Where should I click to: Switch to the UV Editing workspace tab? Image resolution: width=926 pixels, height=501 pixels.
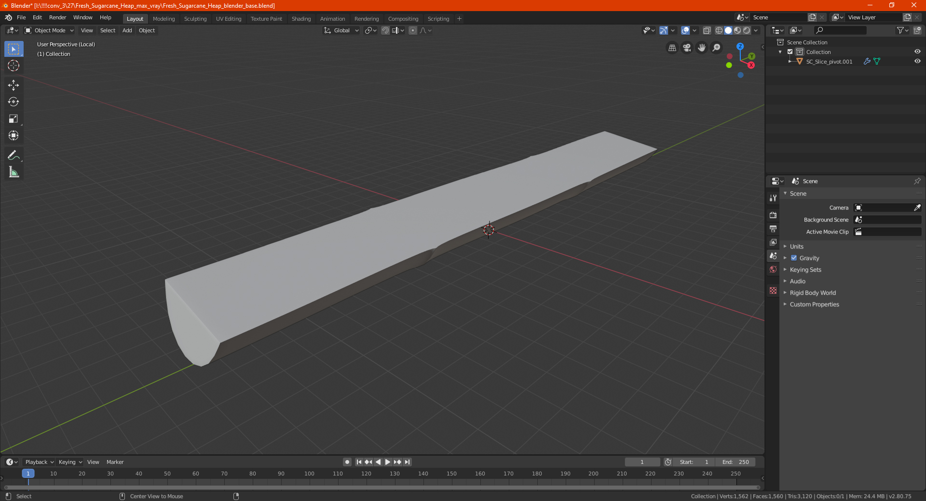(229, 19)
